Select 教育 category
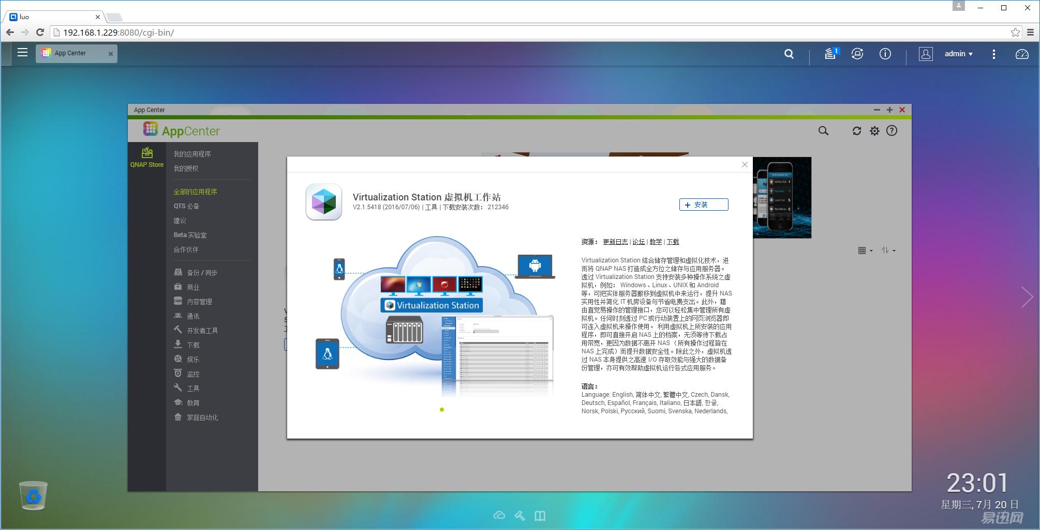 [186, 403]
